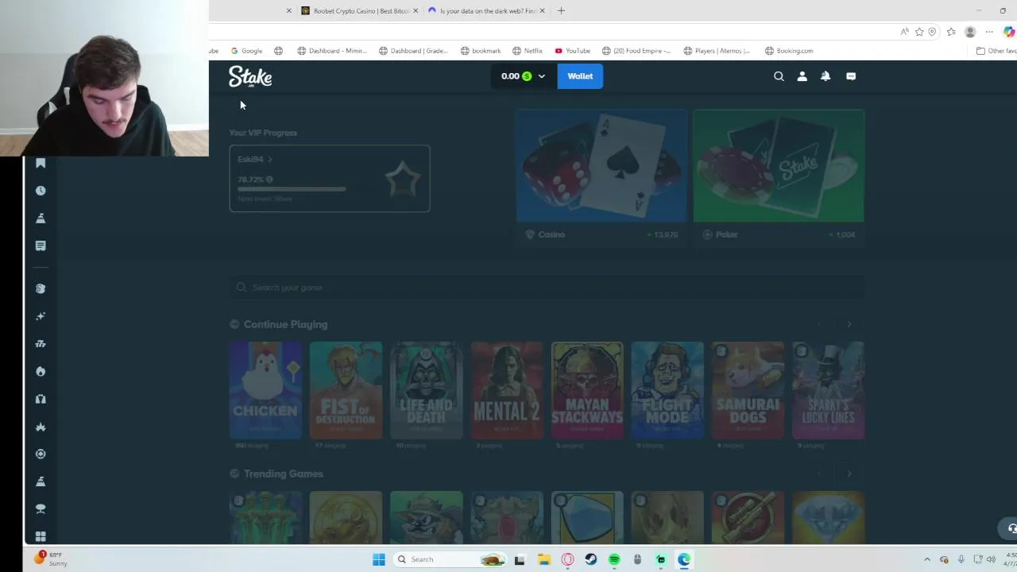Open the Life and Death game tile
1017x572 pixels.
(x=426, y=390)
